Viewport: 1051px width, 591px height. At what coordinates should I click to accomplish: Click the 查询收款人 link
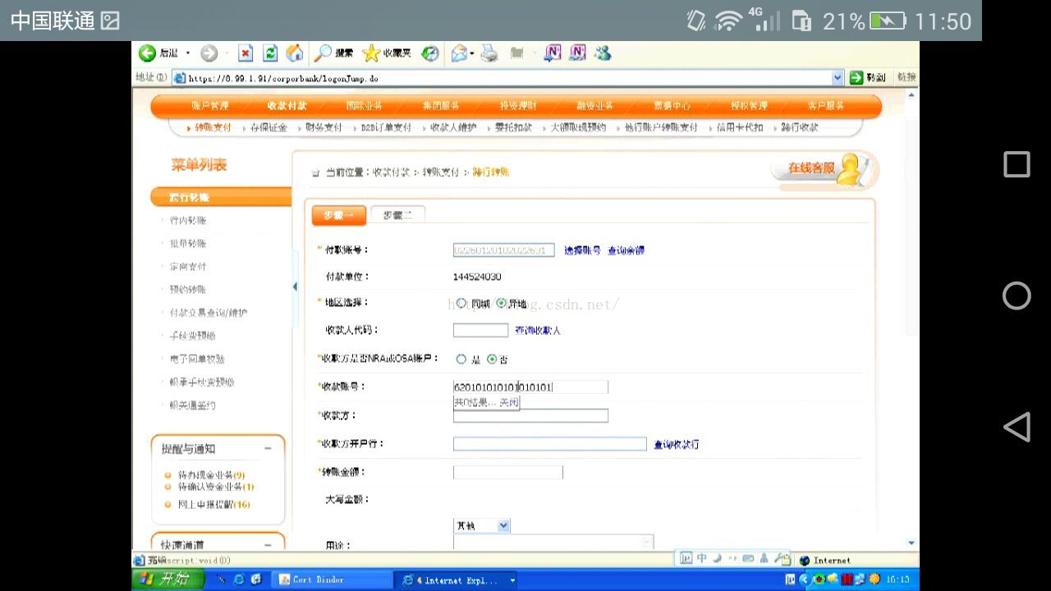[538, 331]
